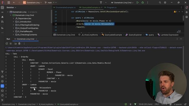This screenshot has height=106, width=189.
Task: Collapse the Dometrain.Linq solution node
Action: 8,12
